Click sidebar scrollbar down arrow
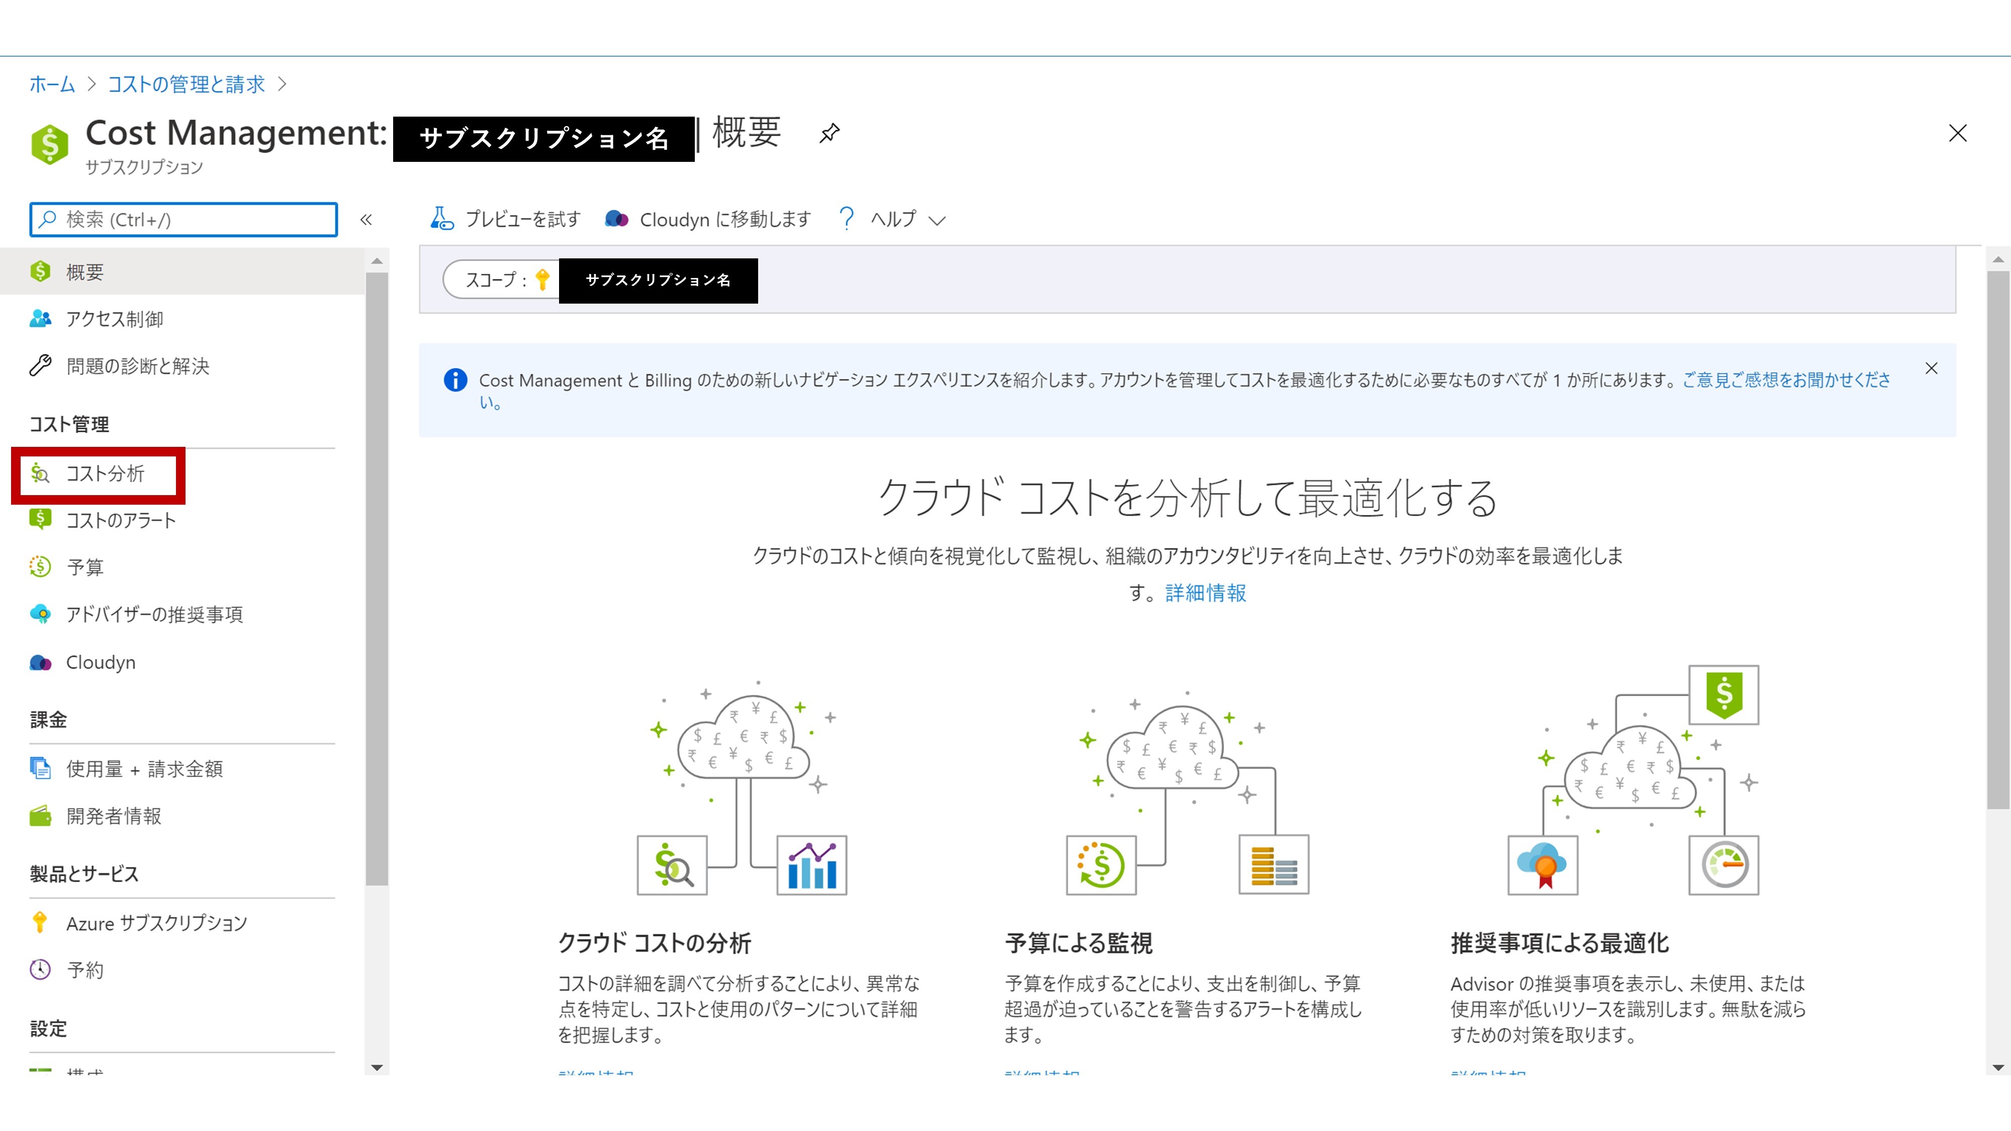 (x=377, y=1067)
